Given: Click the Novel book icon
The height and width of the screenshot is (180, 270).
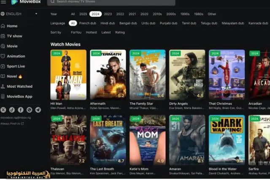Looking at the screenshot, I should tap(3, 76).
